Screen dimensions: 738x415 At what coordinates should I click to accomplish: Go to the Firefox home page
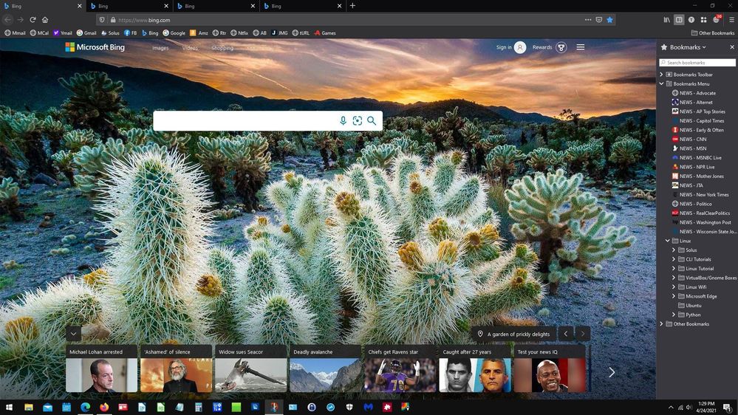pyautogui.click(x=45, y=20)
